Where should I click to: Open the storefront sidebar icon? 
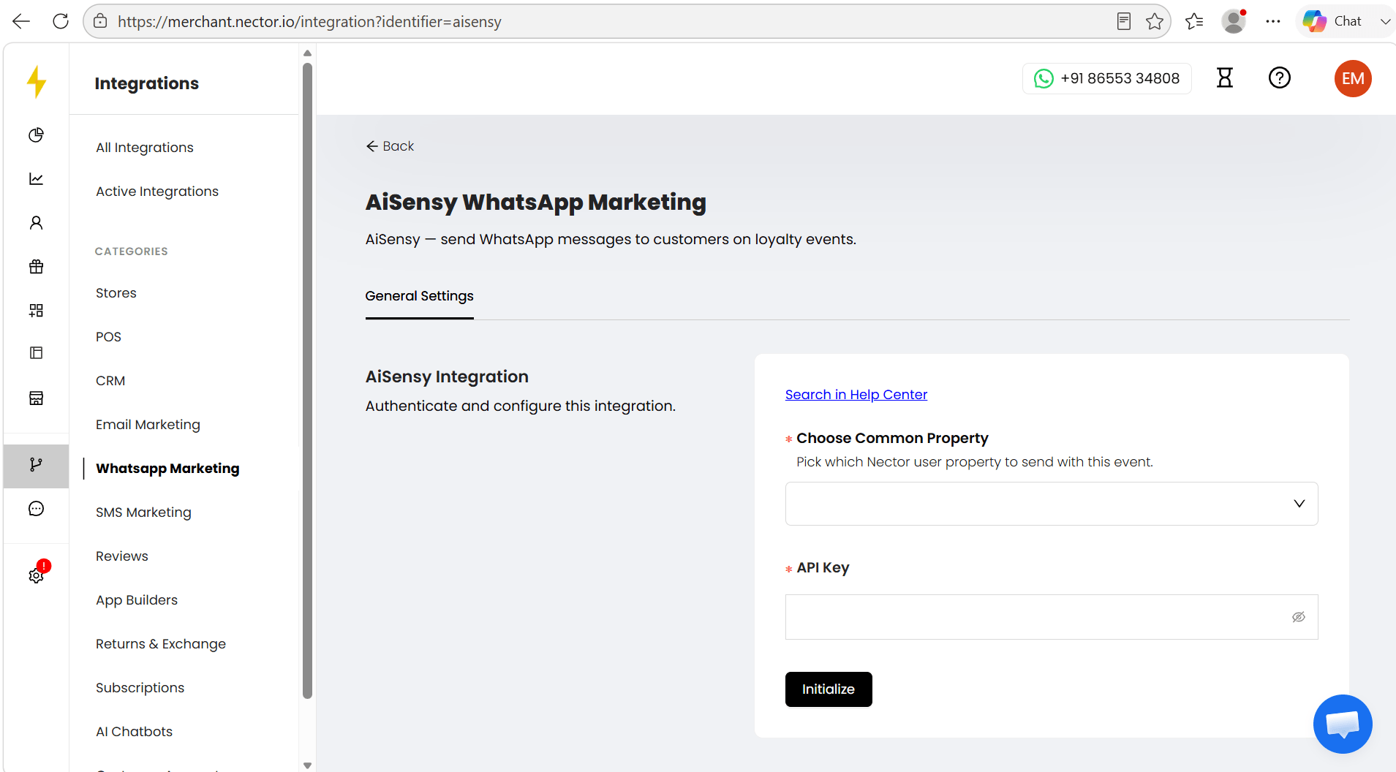36,398
